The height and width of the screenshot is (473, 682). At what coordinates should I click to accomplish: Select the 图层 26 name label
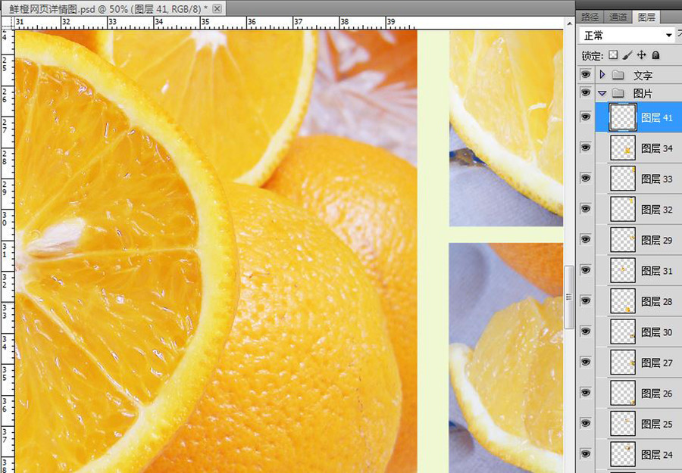click(657, 394)
